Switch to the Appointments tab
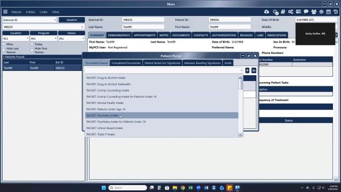The height and width of the screenshot is (192, 341). [x=144, y=35]
